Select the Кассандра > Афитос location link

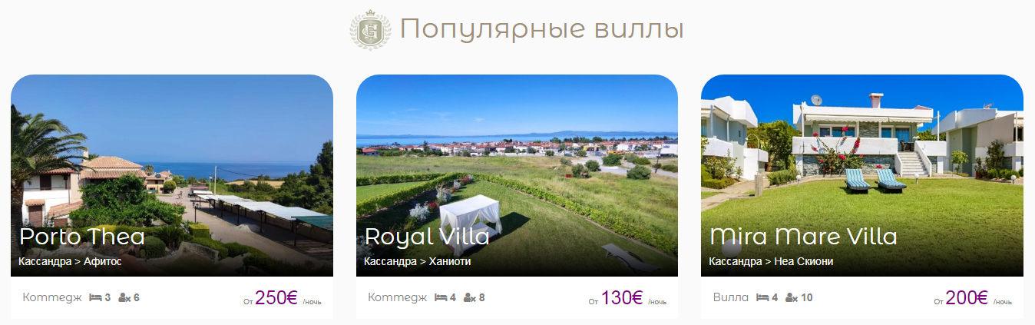tap(70, 262)
